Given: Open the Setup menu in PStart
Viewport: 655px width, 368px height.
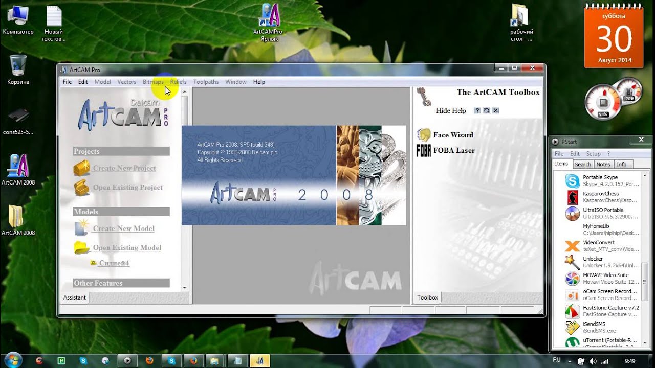Looking at the screenshot, I should pos(594,154).
